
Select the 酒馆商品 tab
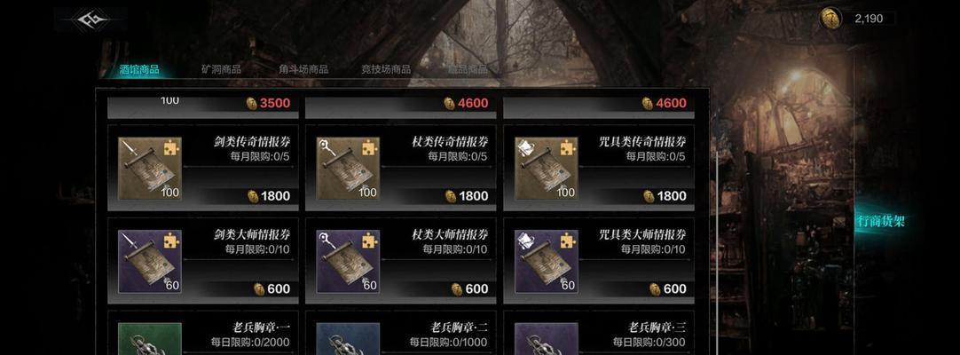pos(139,70)
